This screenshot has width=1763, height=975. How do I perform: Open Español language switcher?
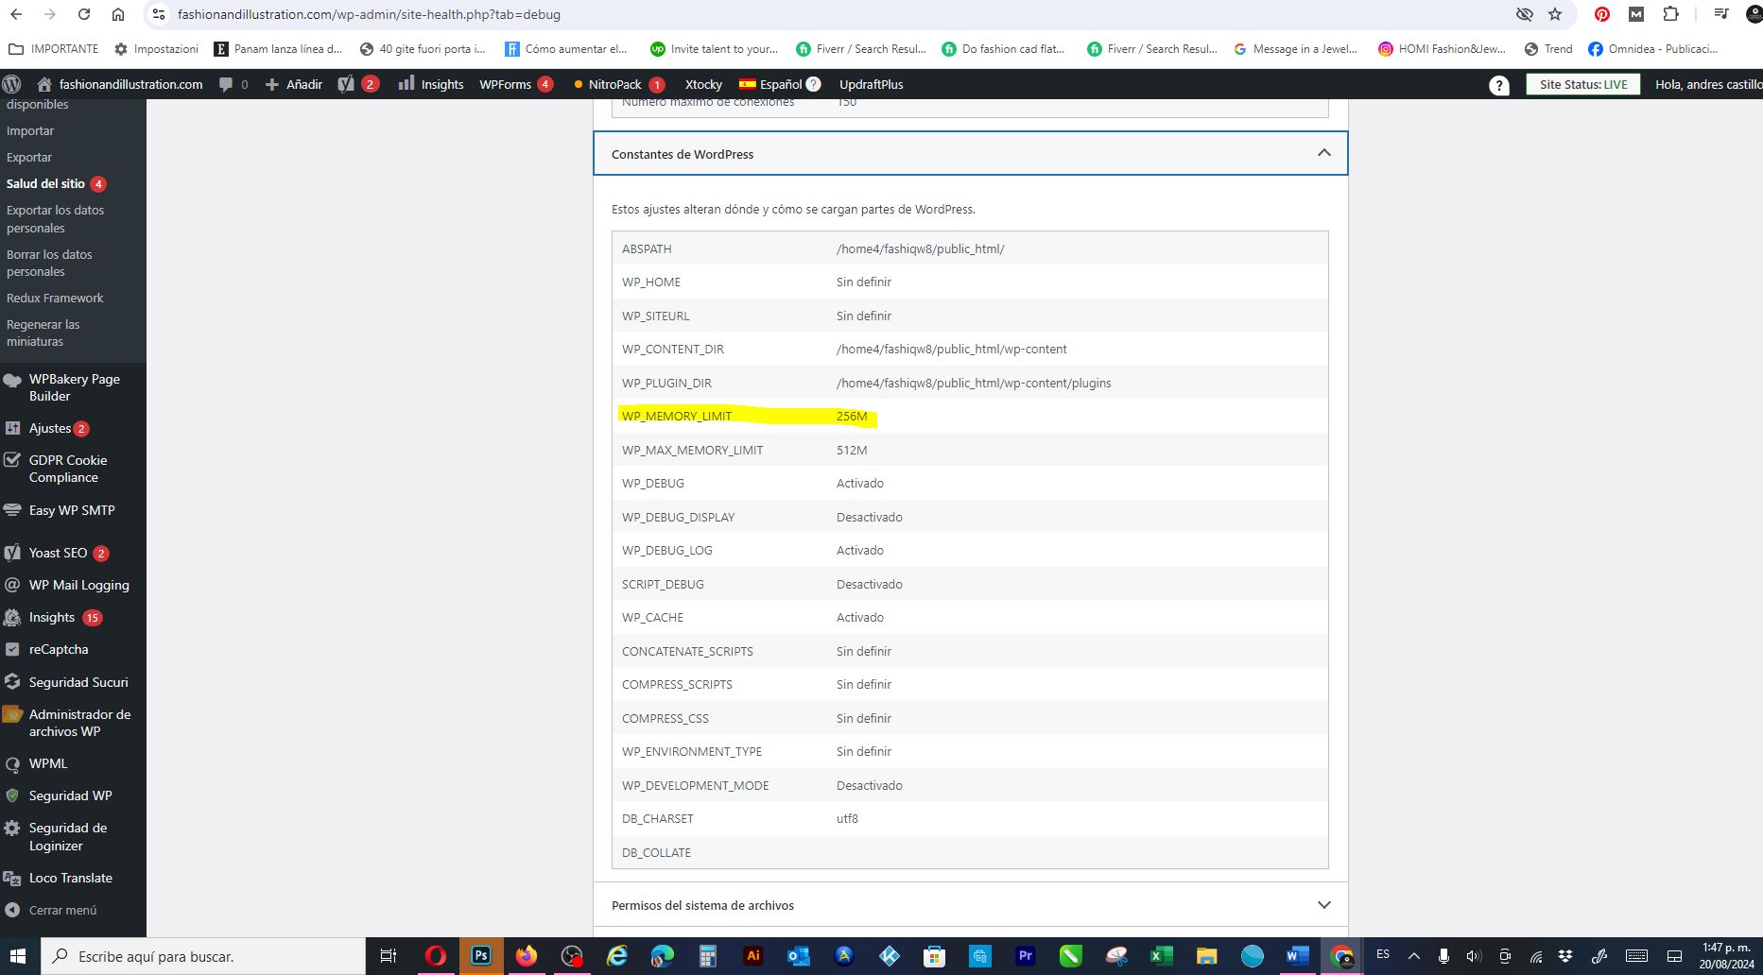(x=780, y=84)
